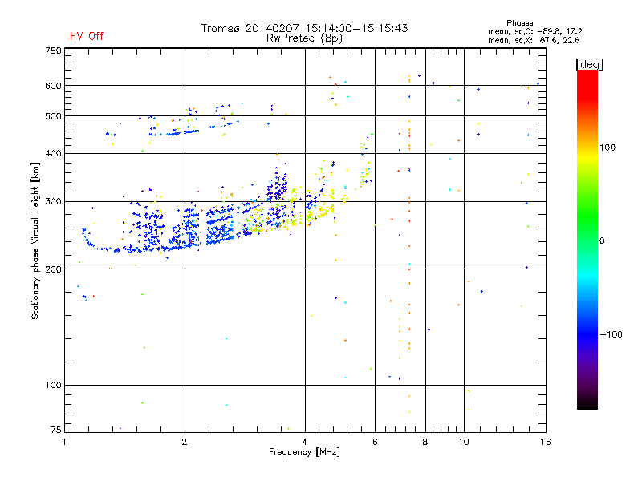Image resolution: width=642 pixels, height=481 pixels.
Task: Click the x-axis tick label '2'
Action: pyautogui.click(x=185, y=442)
